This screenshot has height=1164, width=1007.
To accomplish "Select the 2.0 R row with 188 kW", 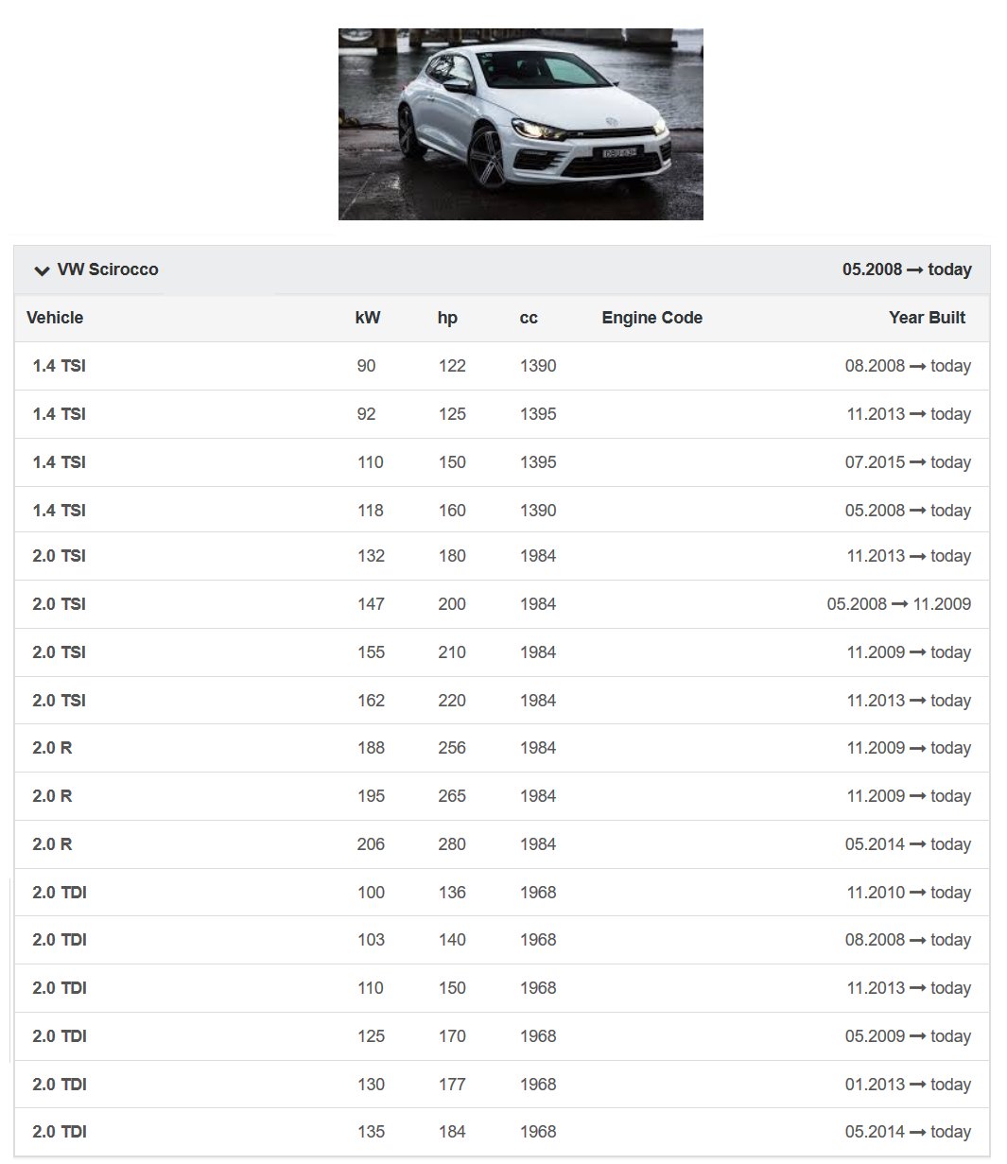I will coord(502,748).
